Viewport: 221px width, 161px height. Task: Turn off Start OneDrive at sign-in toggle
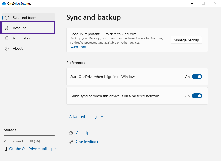[197, 77]
